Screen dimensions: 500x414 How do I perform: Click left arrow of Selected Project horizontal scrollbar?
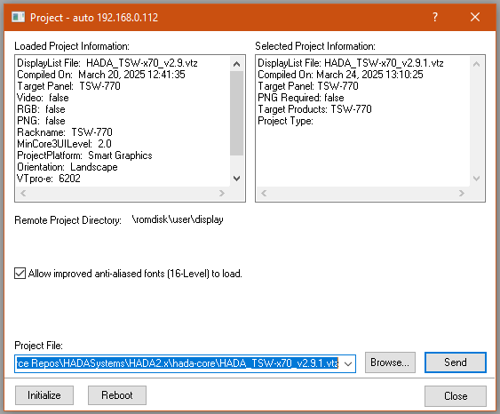[x=264, y=194]
